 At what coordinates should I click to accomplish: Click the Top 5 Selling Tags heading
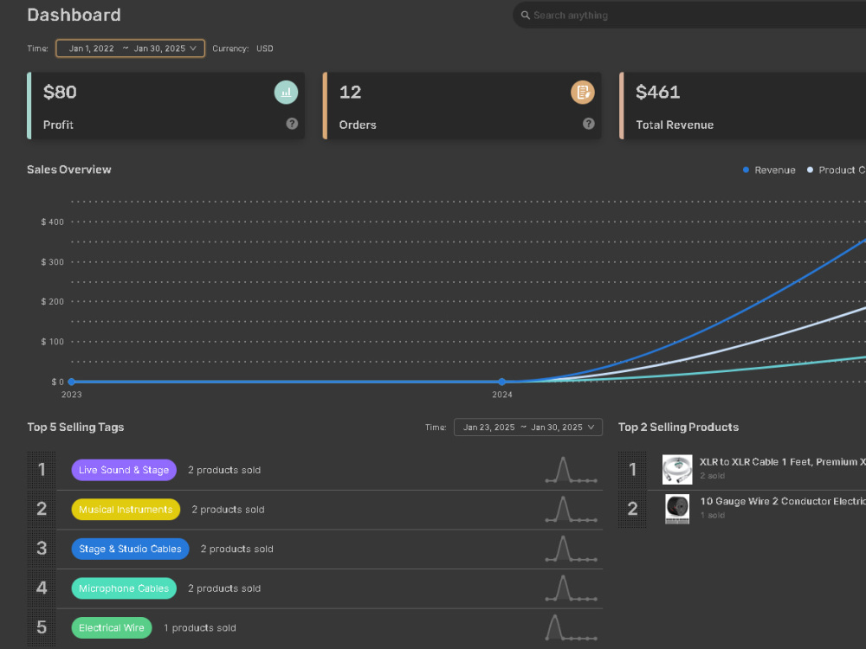(x=75, y=427)
